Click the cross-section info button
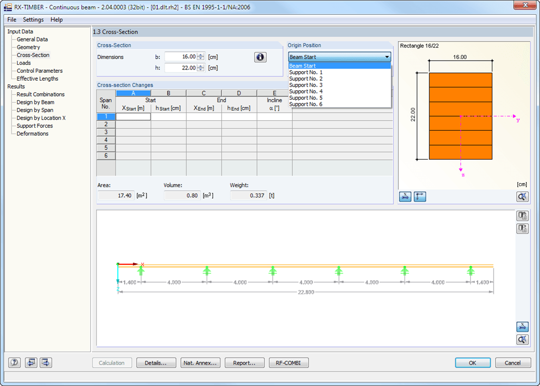This screenshot has height=386, width=540. (260, 57)
